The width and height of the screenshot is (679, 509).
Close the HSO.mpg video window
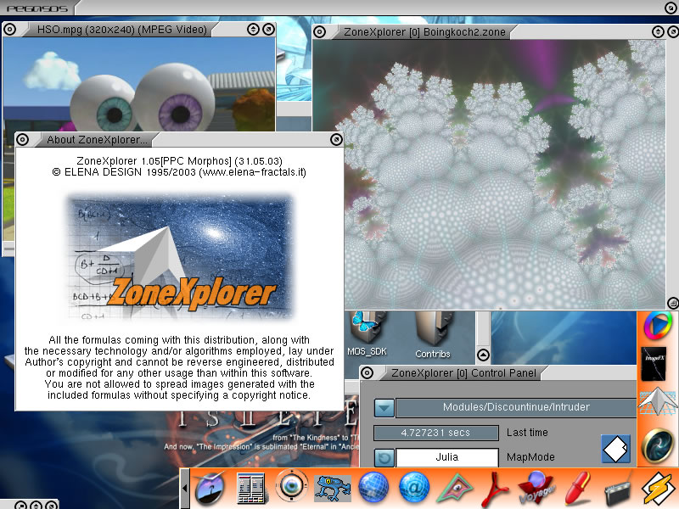click(x=10, y=30)
